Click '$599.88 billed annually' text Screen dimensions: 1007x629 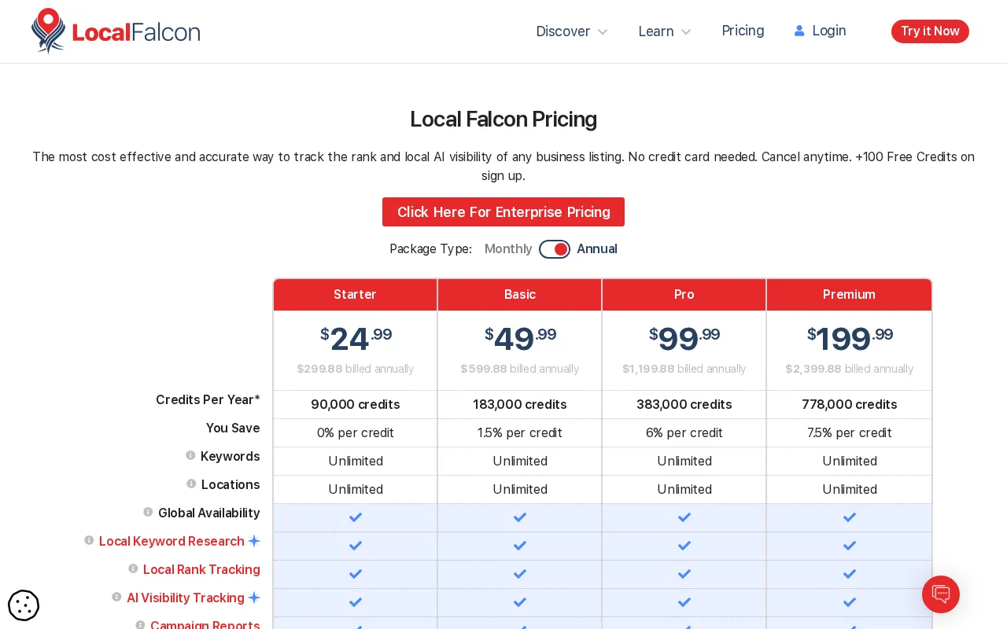(x=520, y=369)
